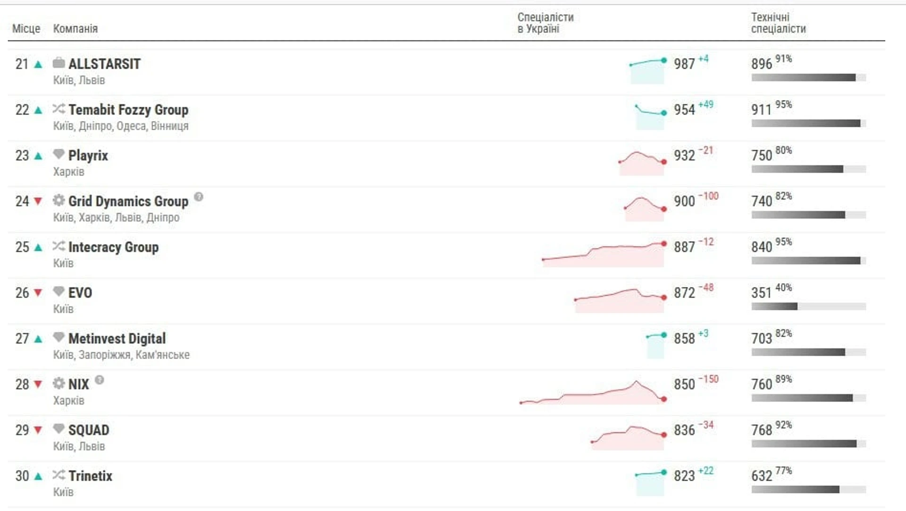This screenshot has height=511, width=906.
Task: Click the EVO technical specialists 40% bar
Action: click(808, 307)
